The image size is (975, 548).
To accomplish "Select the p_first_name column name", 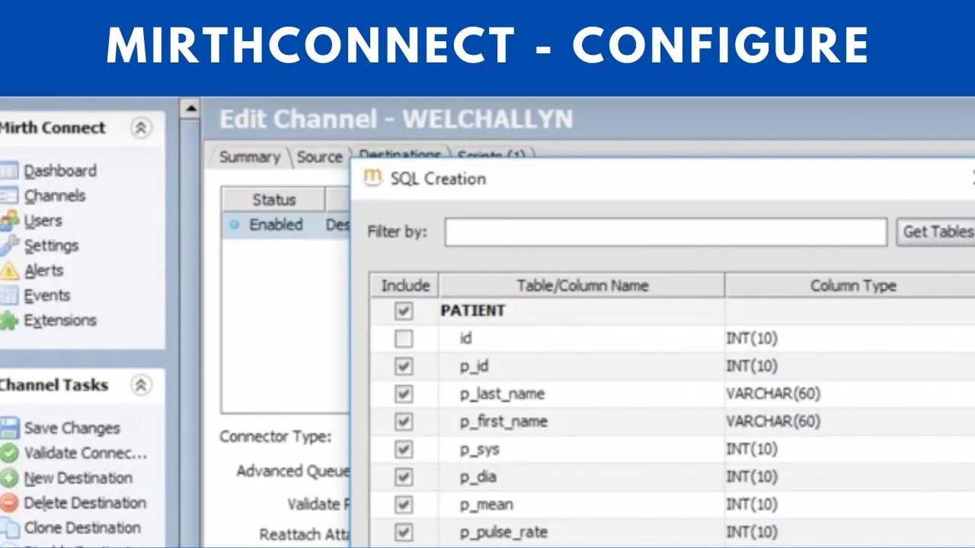I will click(503, 421).
